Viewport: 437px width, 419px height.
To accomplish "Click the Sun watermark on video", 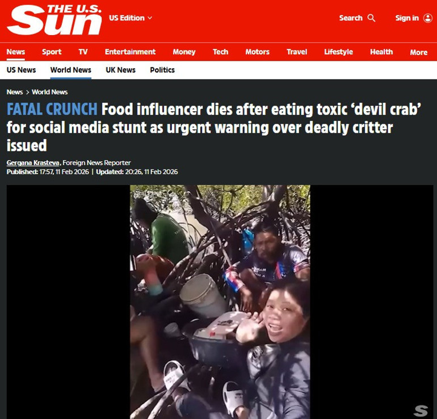I will coord(421,410).
